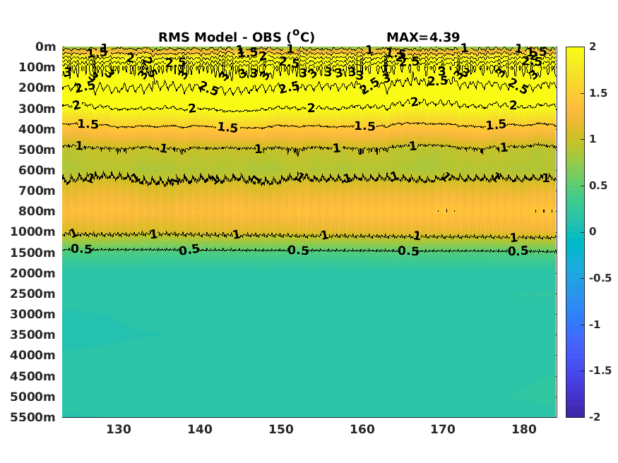
Task: Select the '5500m' depth axis label
Action: tap(32, 417)
